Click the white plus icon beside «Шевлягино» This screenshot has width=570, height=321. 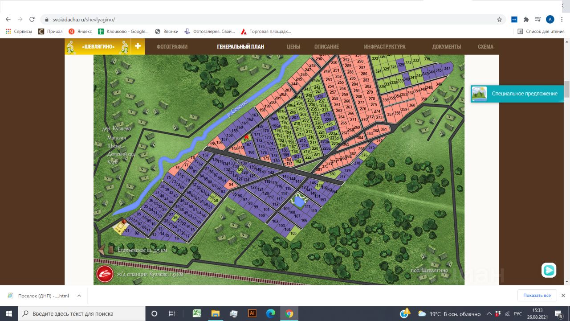[x=138, y=46]
